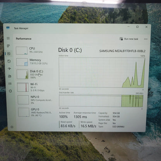Image resolution: width=161 pixels, height=161 pixels.
Task: Open the App history page icon
Action: pos(9,61)
